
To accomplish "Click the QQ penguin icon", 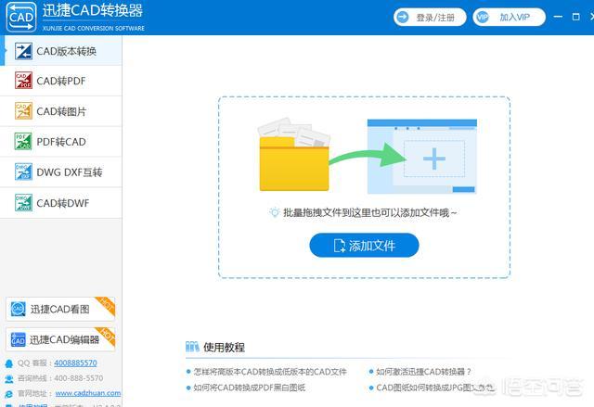I will (x=8, y=363).
